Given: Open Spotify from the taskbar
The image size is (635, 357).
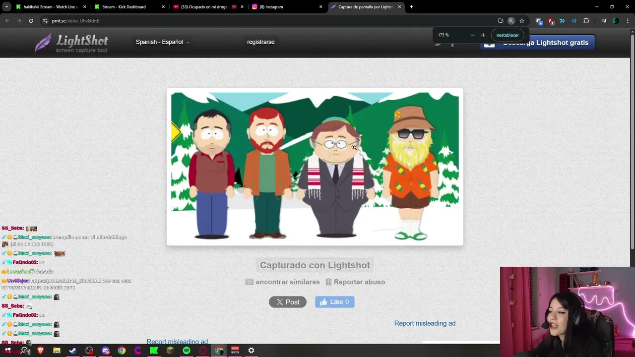Looking at the screenshot, I should (x=187, y=351).
